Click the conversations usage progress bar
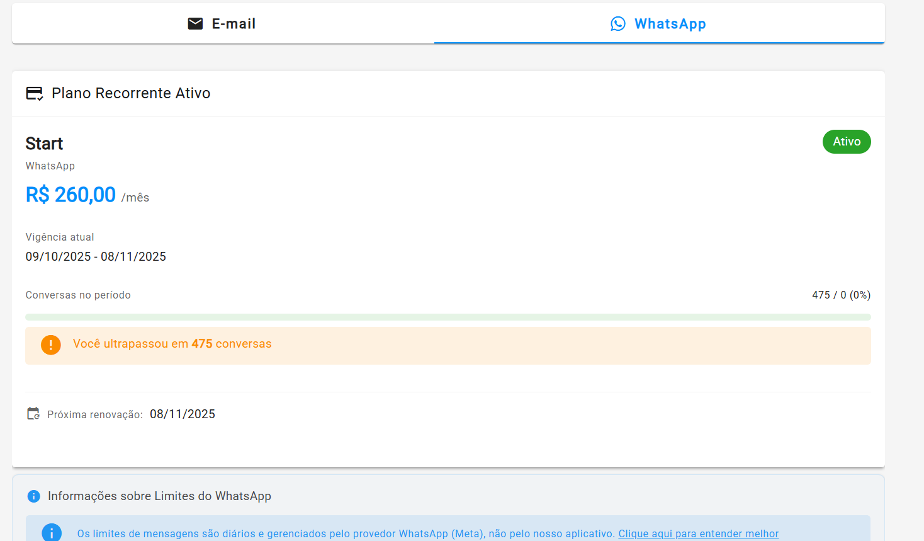 (448, 317)
